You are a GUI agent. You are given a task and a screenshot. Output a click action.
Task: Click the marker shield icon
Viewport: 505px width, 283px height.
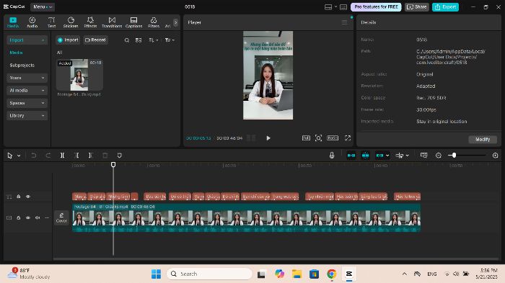tap(120, 156)
